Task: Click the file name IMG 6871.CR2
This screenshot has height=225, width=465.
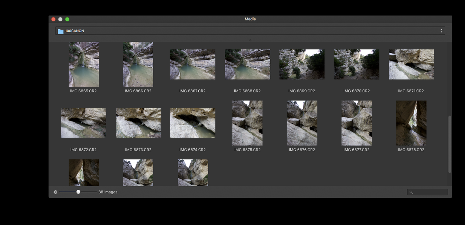Action: point(411,91)
